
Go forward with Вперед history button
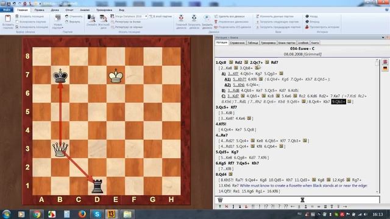tap(313, 22)
